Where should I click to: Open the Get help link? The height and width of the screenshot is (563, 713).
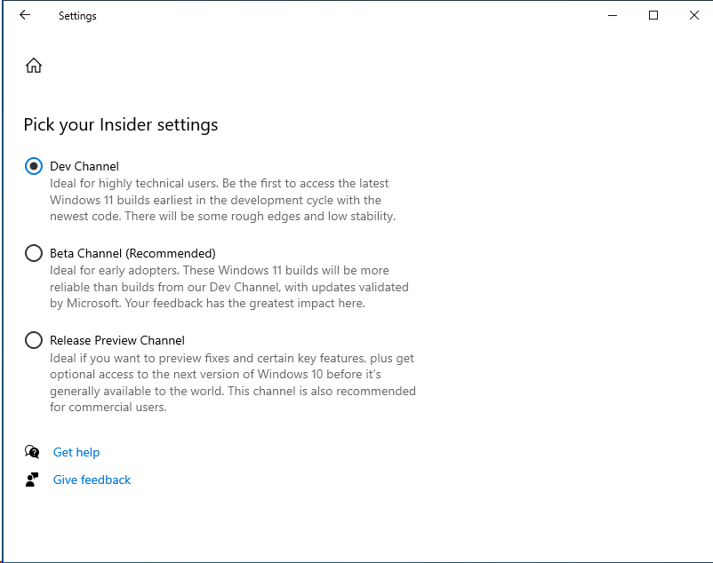coord(76,452)
